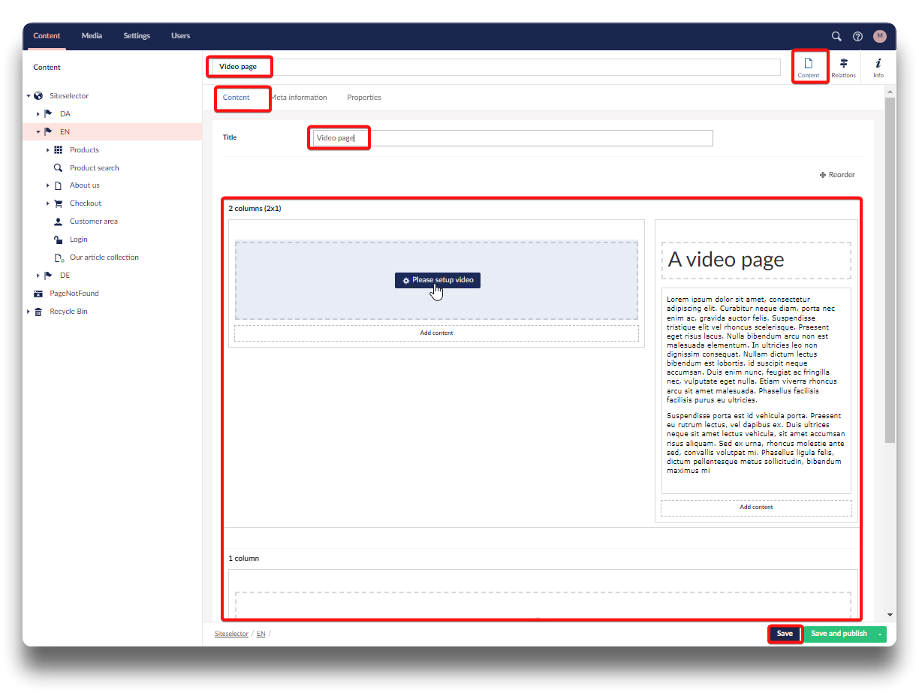
Task: Click the search magnifier icon in header
Action: click(x=836, y=36)
